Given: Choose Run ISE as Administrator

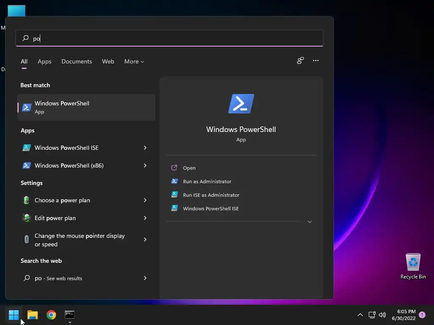Looking at the screenshot, I should coord(211,195).
